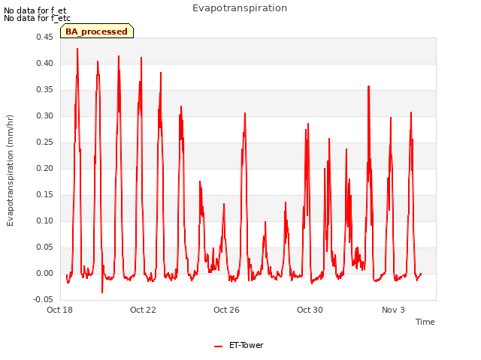This screenshot has height=360, width=481.
Task: Click the Time x-axis label
Action: coord(425,322)
